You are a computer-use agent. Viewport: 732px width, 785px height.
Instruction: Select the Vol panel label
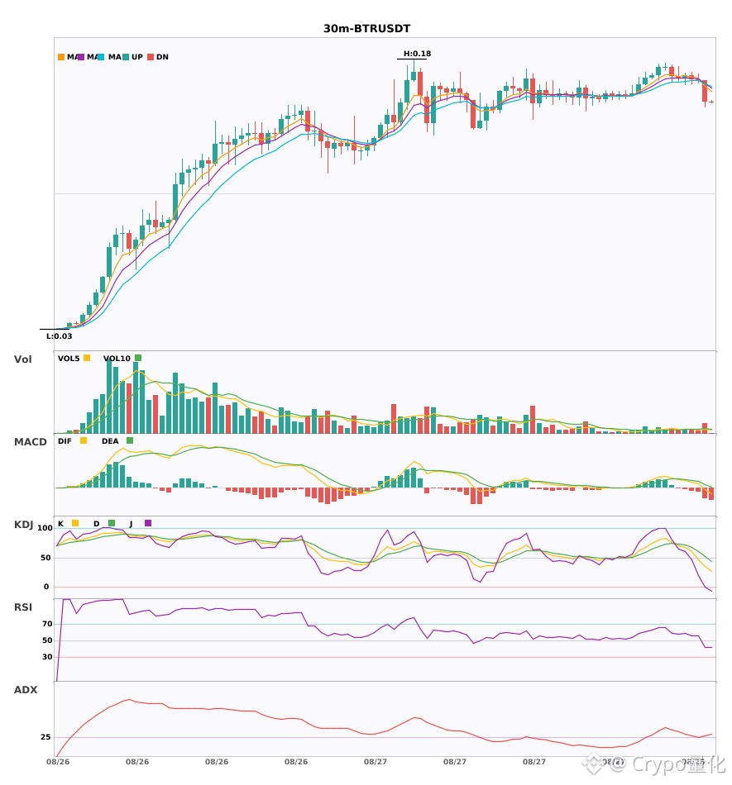(22, 359)
